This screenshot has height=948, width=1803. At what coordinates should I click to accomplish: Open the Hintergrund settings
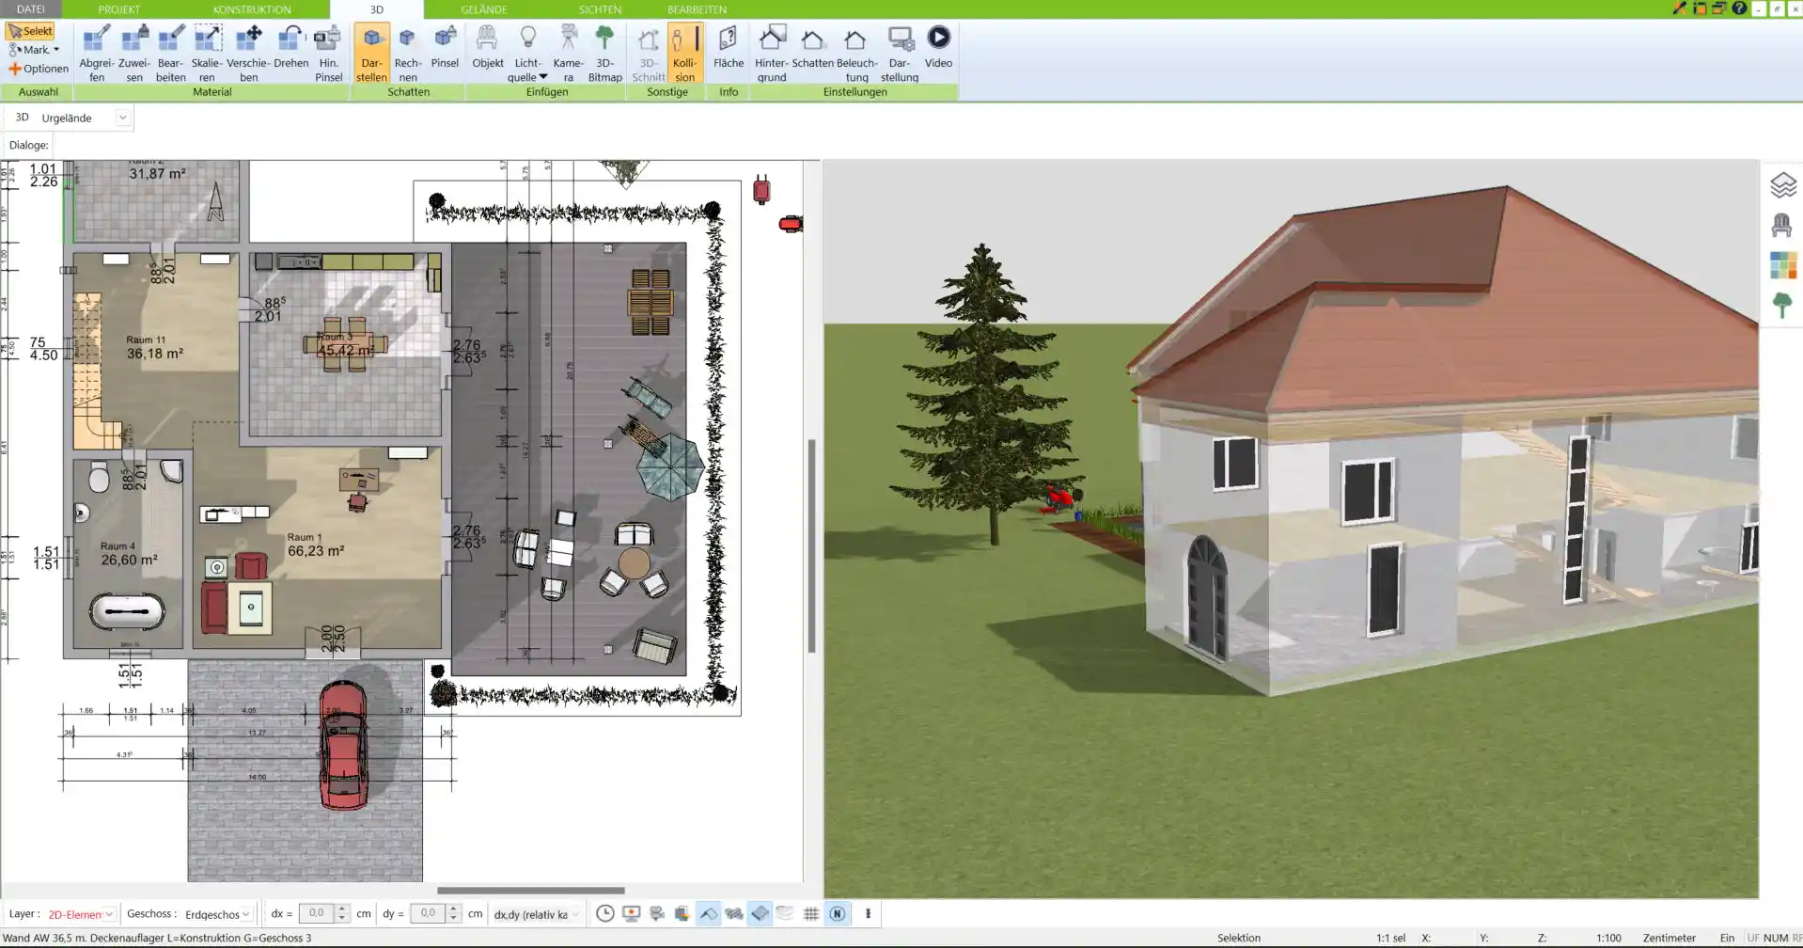pyautogui.click(x=771, y=54)
